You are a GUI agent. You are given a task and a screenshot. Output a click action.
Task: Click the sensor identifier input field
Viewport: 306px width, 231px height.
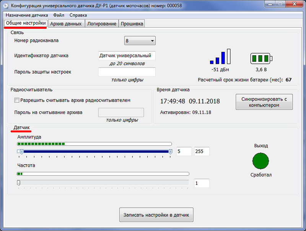[x=127, y=56]
